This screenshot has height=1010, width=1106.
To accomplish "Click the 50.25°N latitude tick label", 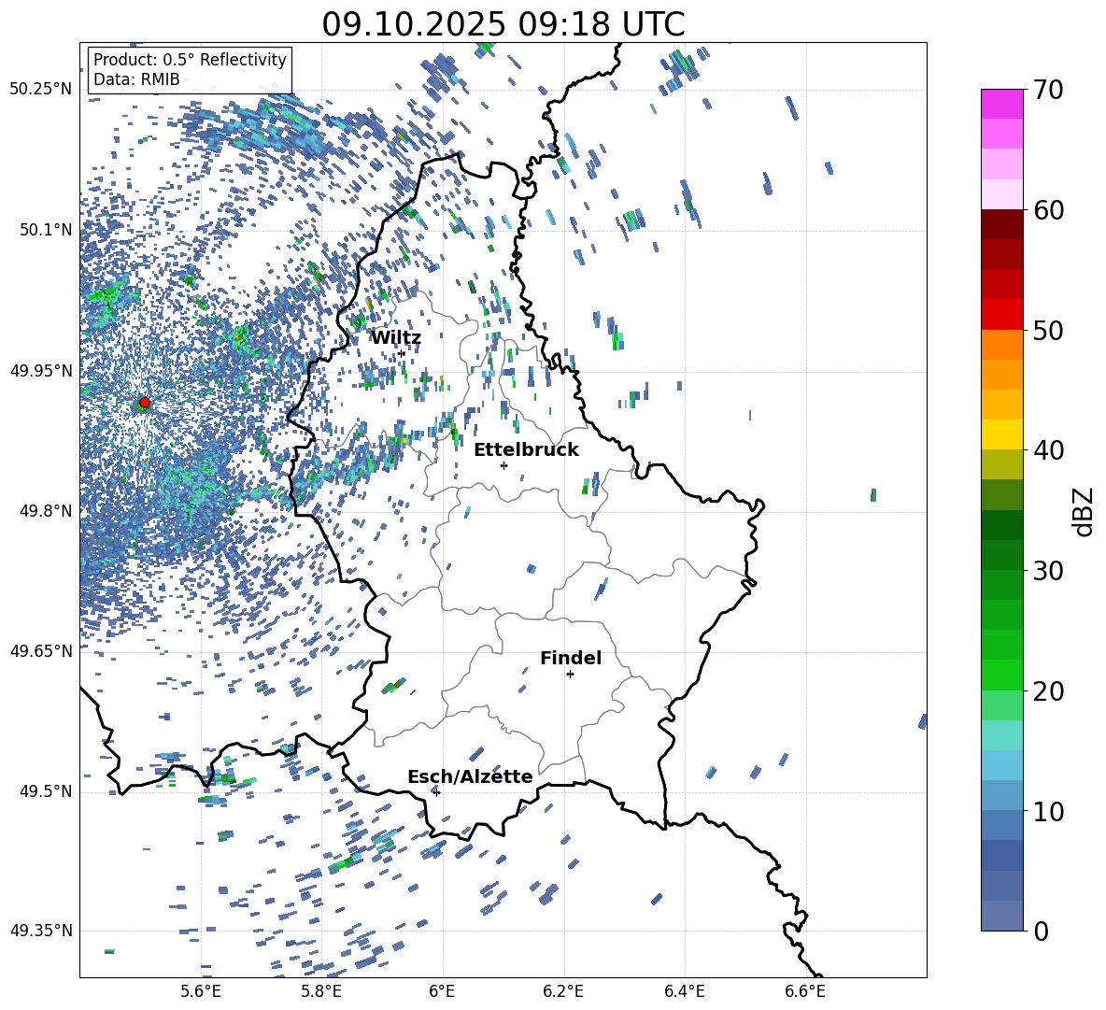I will [41, 90].
